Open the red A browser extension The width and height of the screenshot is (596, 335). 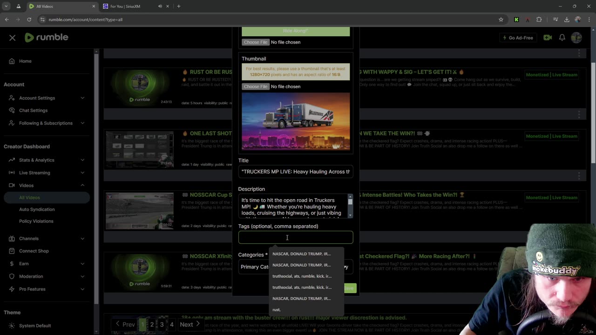(x=528, y=20)
